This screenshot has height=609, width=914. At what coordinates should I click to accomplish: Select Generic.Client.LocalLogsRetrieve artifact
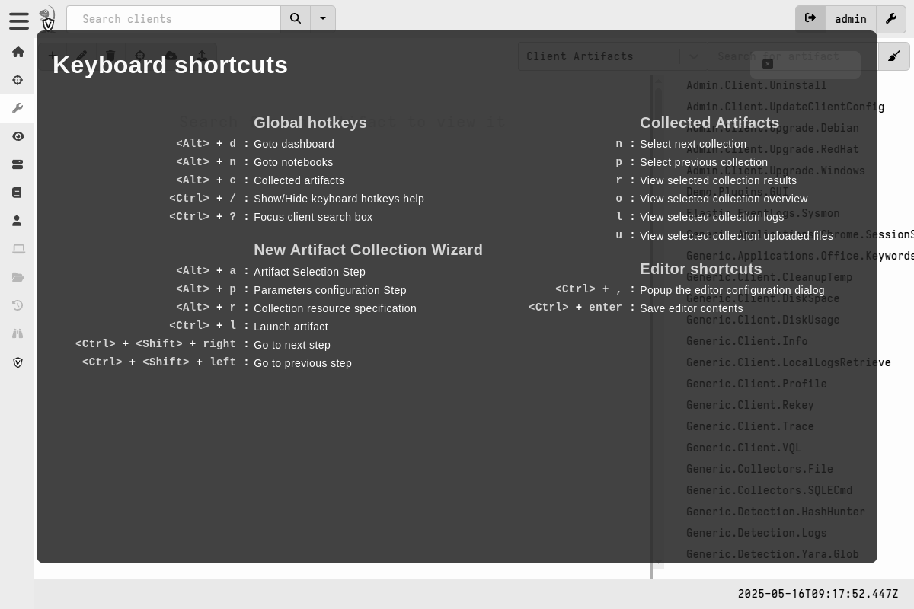click(x=788, y=362)
